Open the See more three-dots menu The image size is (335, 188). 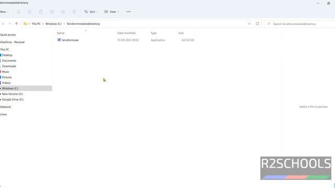(128, 11)
